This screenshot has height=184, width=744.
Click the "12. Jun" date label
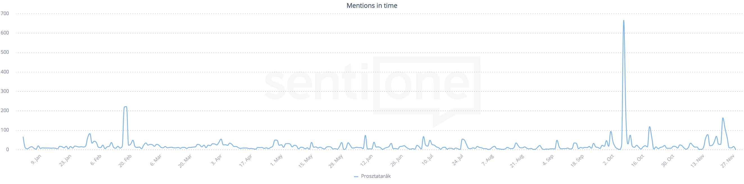point(366,160)
